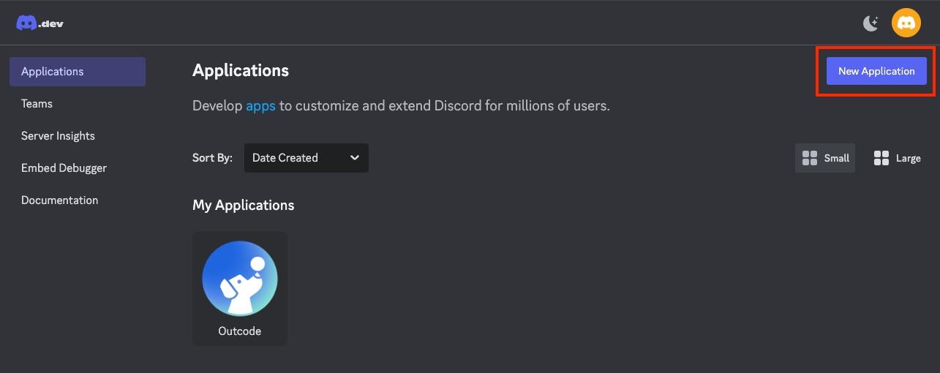940x373 pixels.
Task: Click the grid icon beside Large
Action: 881,158
